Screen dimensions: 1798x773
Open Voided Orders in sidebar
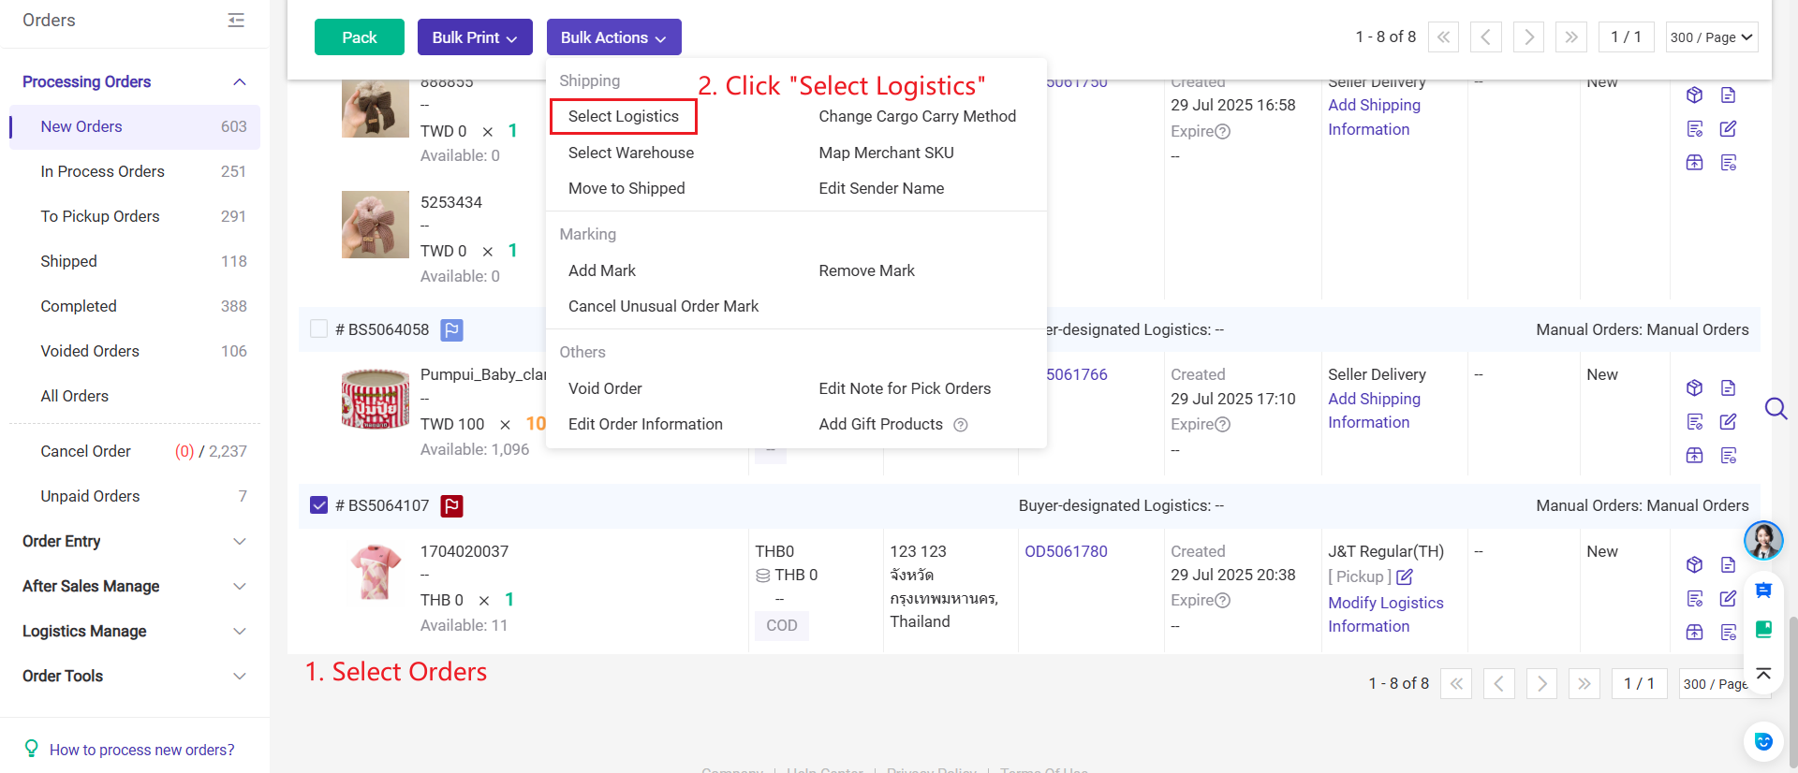(135, 351)
